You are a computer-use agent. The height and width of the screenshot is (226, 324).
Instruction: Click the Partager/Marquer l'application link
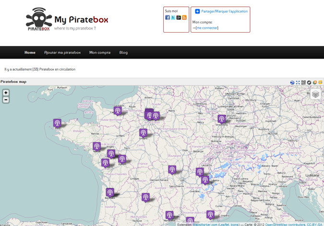224,11
